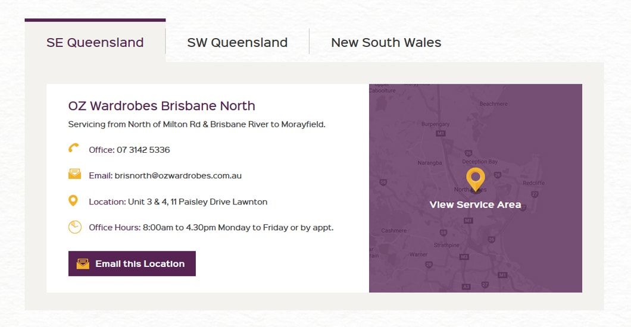Click the clock icon beside Office Hours
The width and height of the screenshot is (631, 327).
pyautogui.click(x=75, y=227)
